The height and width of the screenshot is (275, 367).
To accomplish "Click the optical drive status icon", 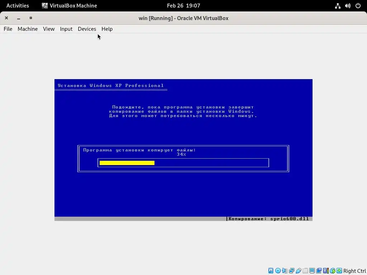I will [278, 271].
